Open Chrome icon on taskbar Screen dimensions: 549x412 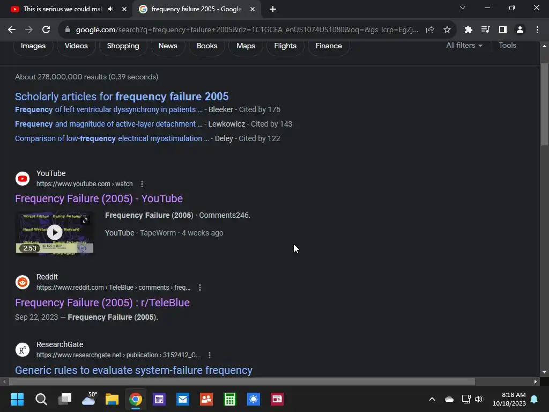[x=136, y=399]
